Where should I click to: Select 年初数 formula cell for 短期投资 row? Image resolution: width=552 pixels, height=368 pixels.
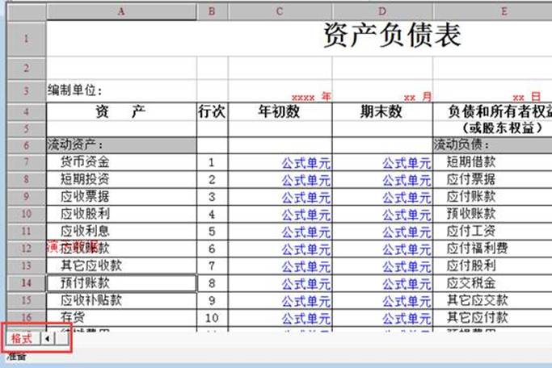tap(280, 179)
